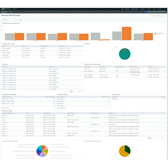Open the Apps dropdown menu
168x168 pixels.
[x=15, y=9]
